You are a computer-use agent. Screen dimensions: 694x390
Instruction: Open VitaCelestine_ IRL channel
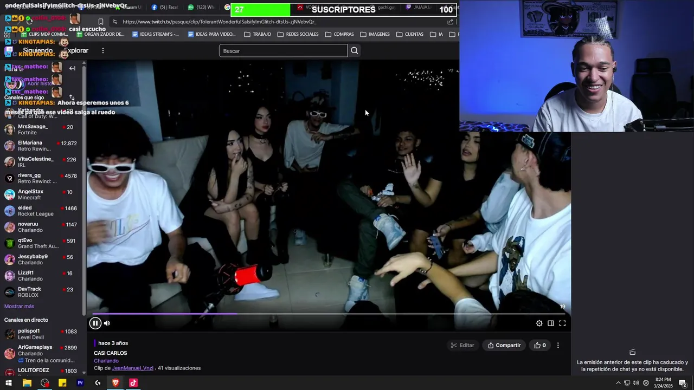41,162
